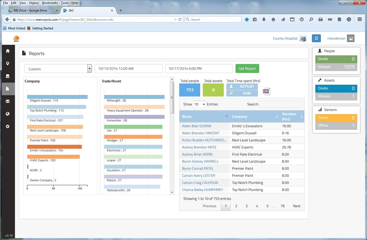
Task: Open the URL bar history dropdown arrow
Action: tap(175, 19)
